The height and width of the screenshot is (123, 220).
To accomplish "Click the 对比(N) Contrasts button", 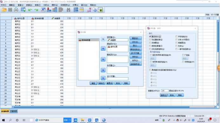I will coord(135,42).
